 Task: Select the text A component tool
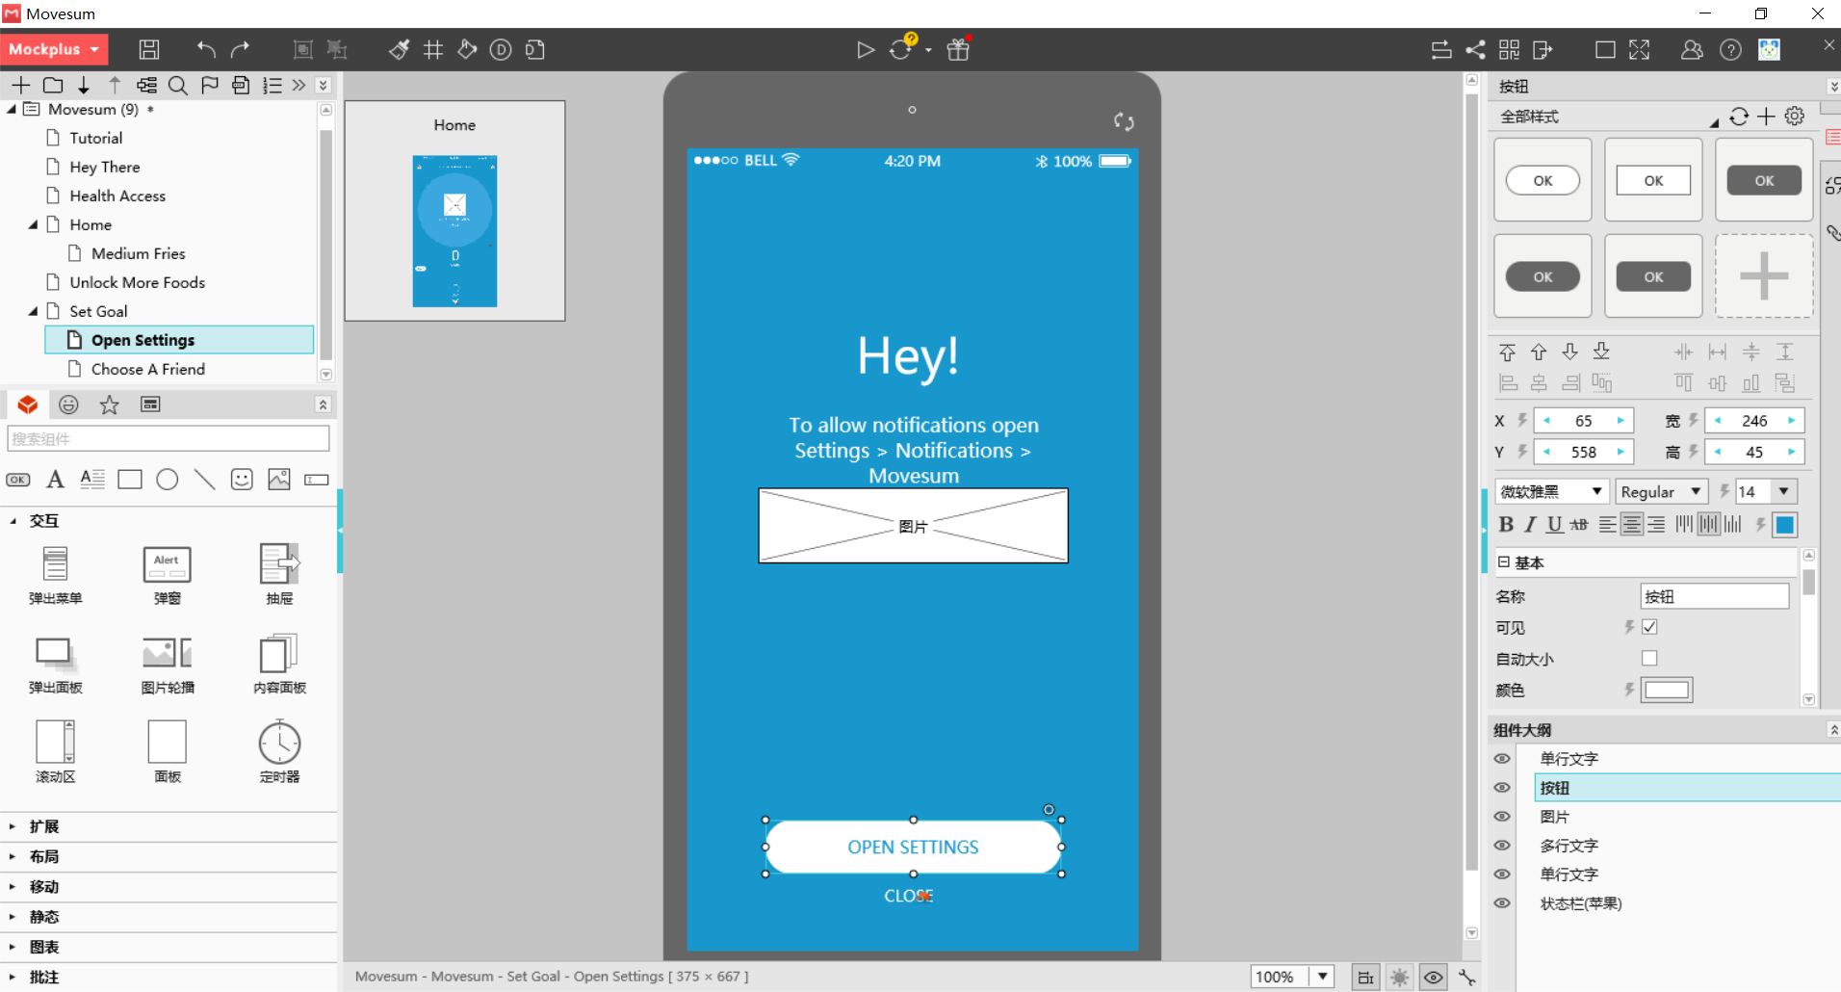click(56, 479)
